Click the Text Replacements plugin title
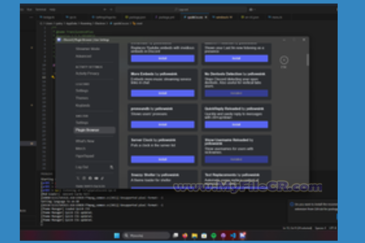The width and height of the screenshot is (365, 243). coord(232,175)
